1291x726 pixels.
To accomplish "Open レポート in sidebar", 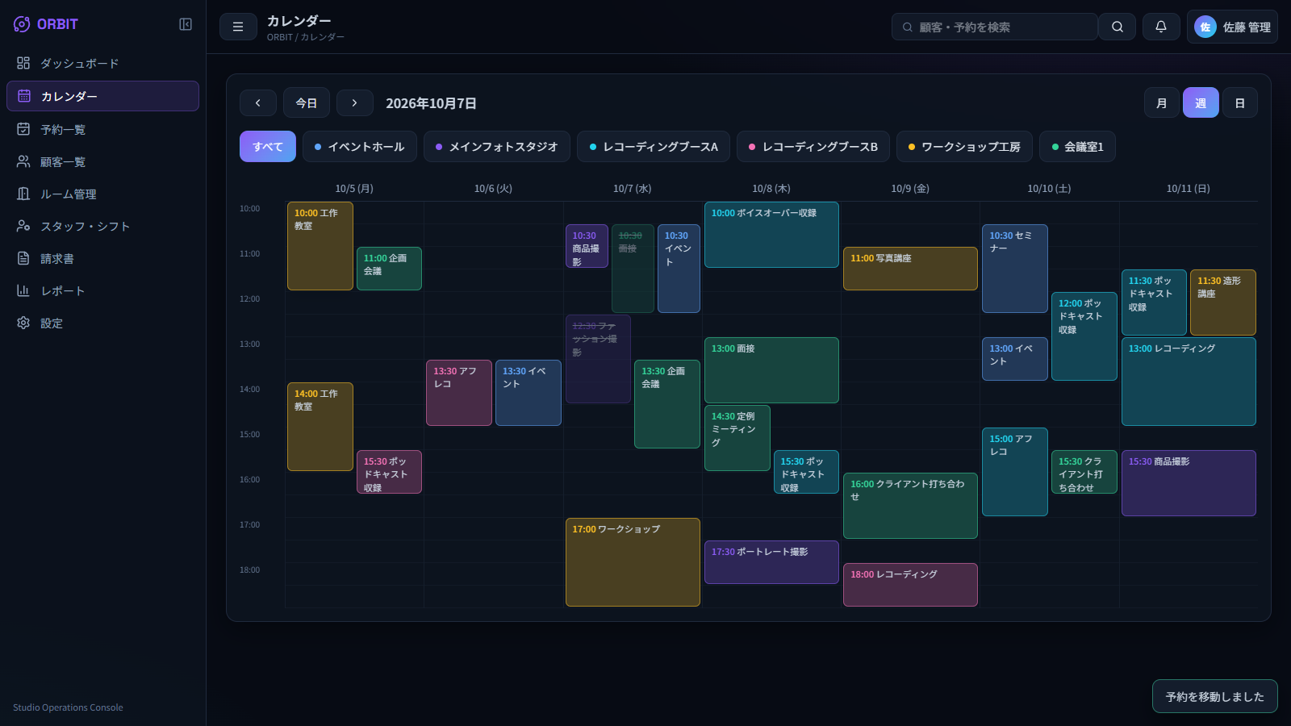I will (x=102, y=290).
